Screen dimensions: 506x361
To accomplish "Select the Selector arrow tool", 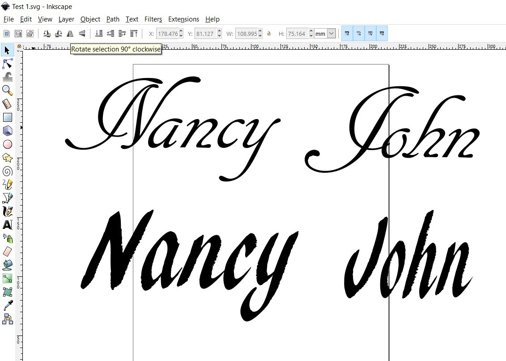I will pos(8,51).
